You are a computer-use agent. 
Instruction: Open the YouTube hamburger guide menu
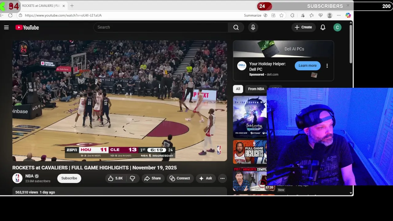[6, 27]
